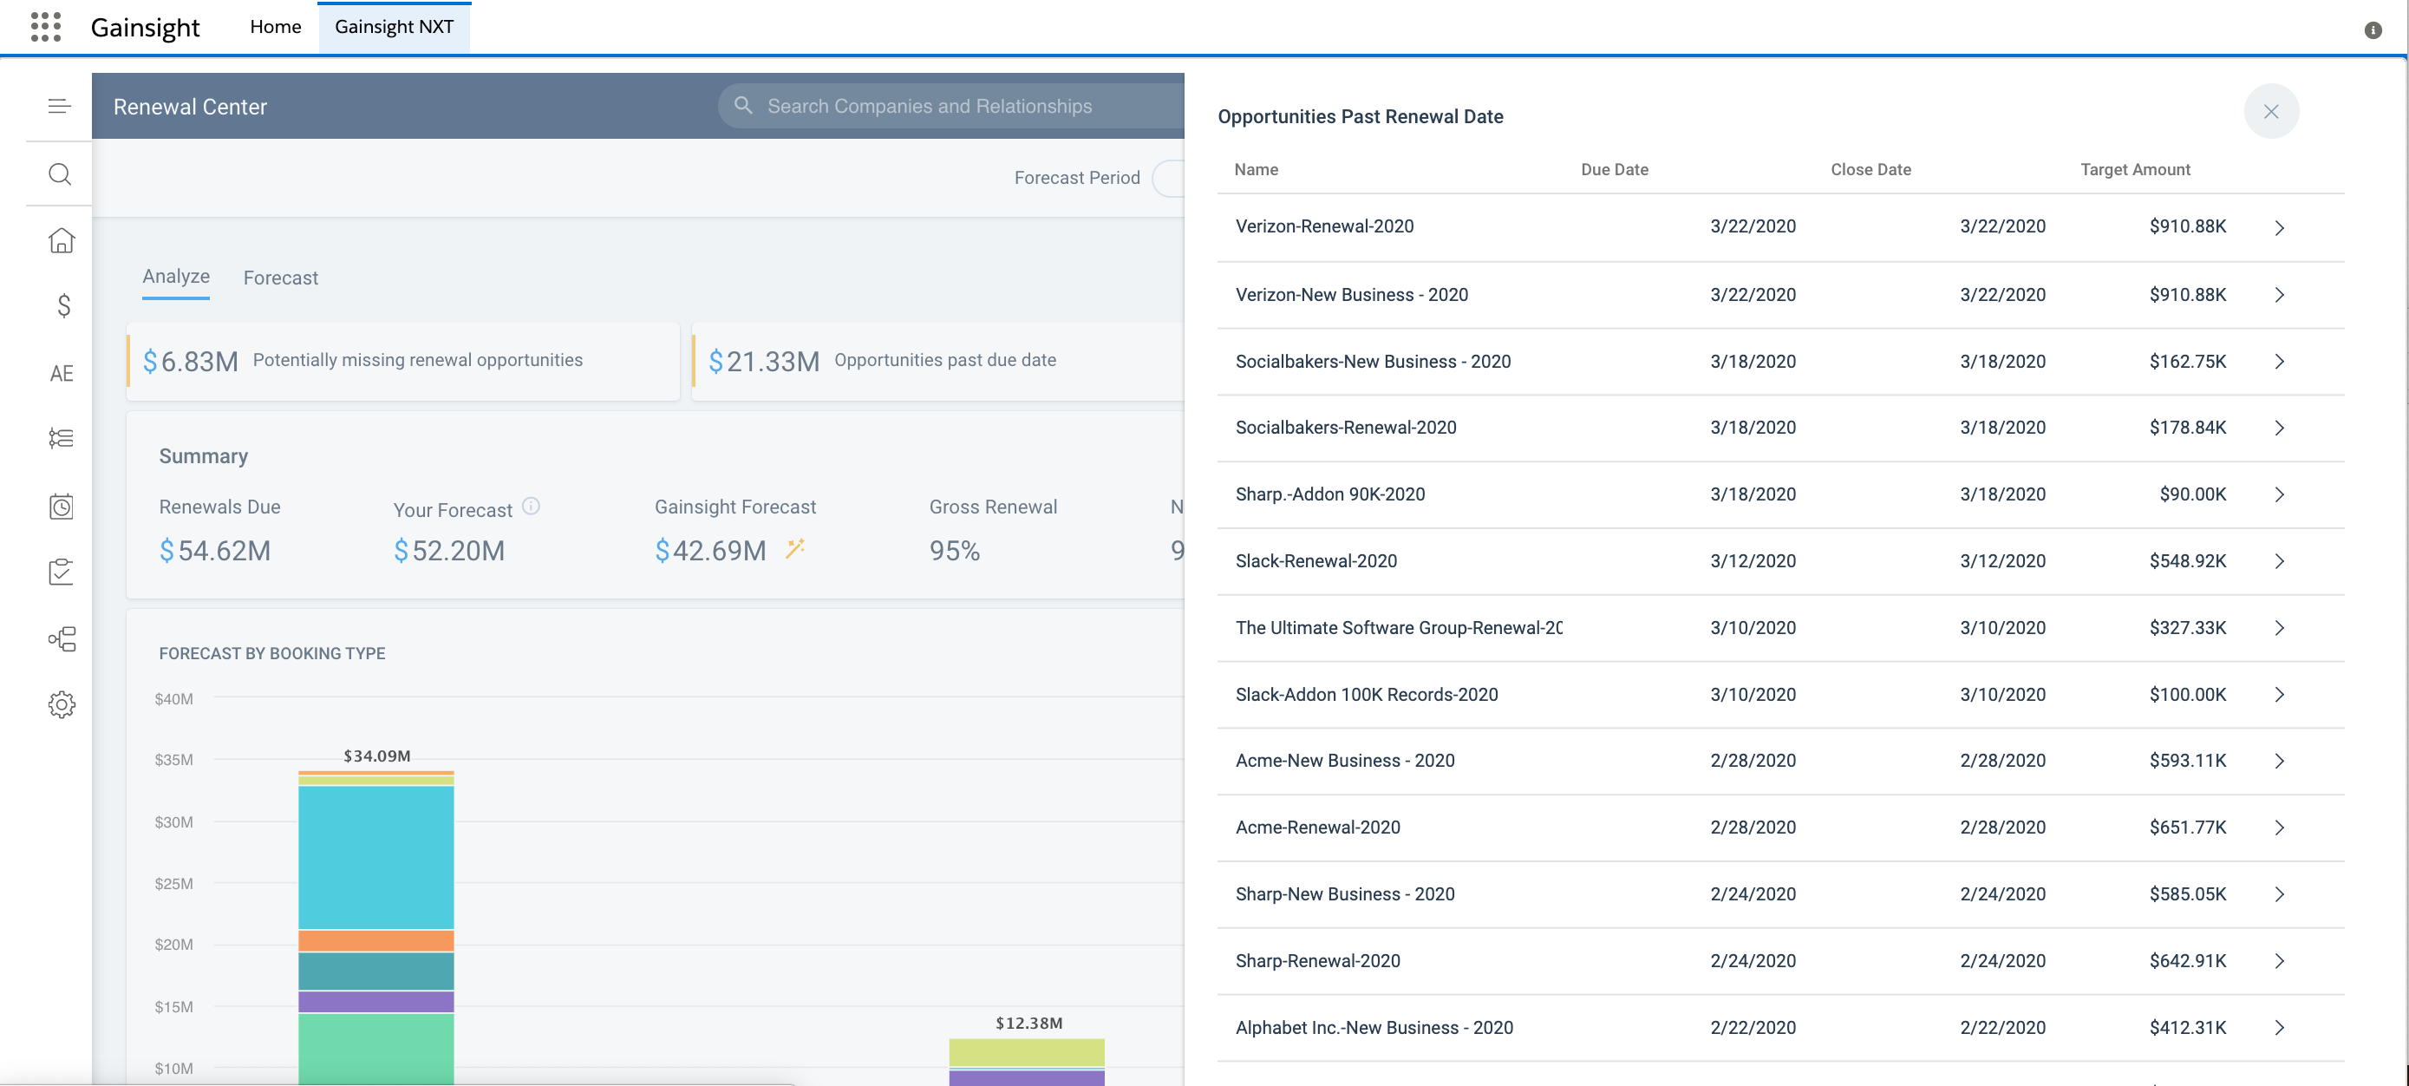This screenshot has height=1086, width=2409.
Task: Open the sidebar Administration gear icon
Action: pyautogui.click(x=61, y=704)
